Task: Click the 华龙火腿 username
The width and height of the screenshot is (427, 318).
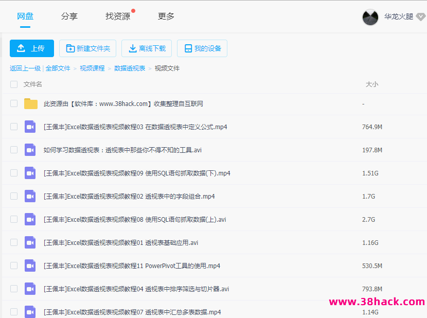Action: [399, 16]
